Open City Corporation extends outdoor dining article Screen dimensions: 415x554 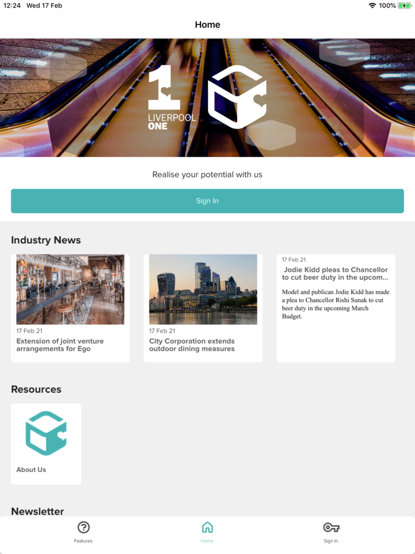(191, 345)
